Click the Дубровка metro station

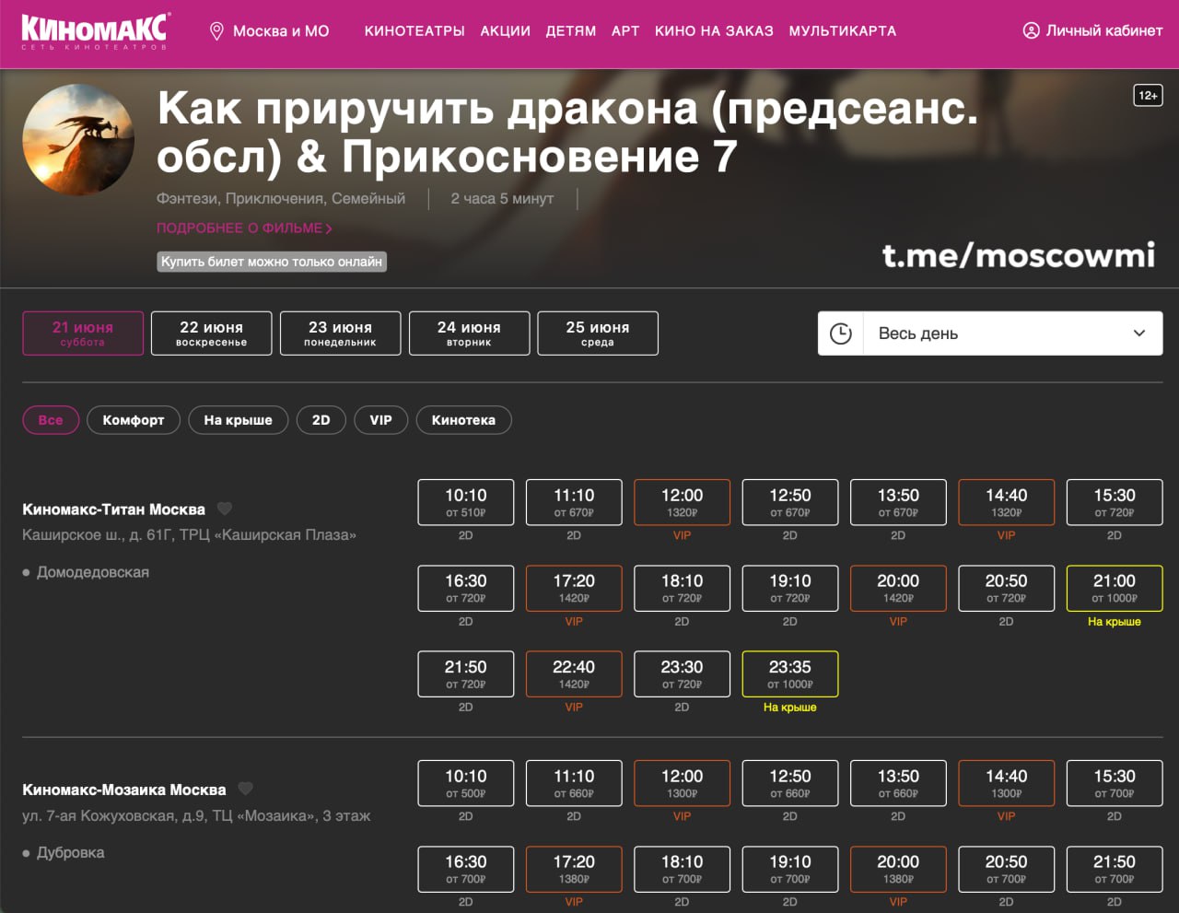pos(71,853)
